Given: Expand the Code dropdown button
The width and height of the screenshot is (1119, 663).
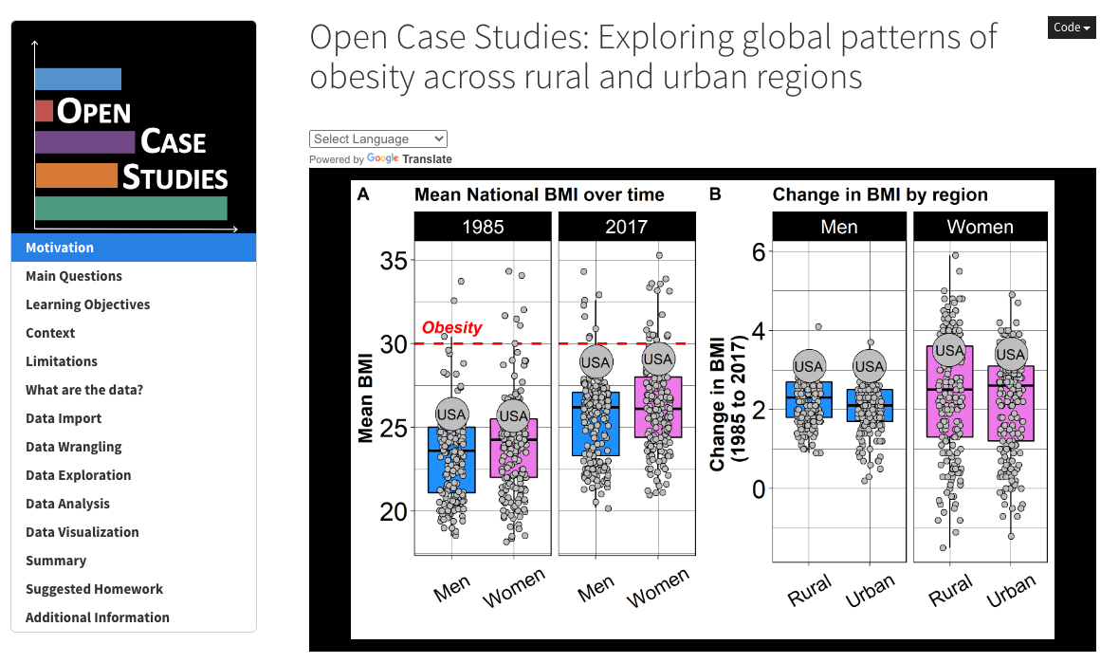Looking at the screenshot, I should pos(1072,28).
